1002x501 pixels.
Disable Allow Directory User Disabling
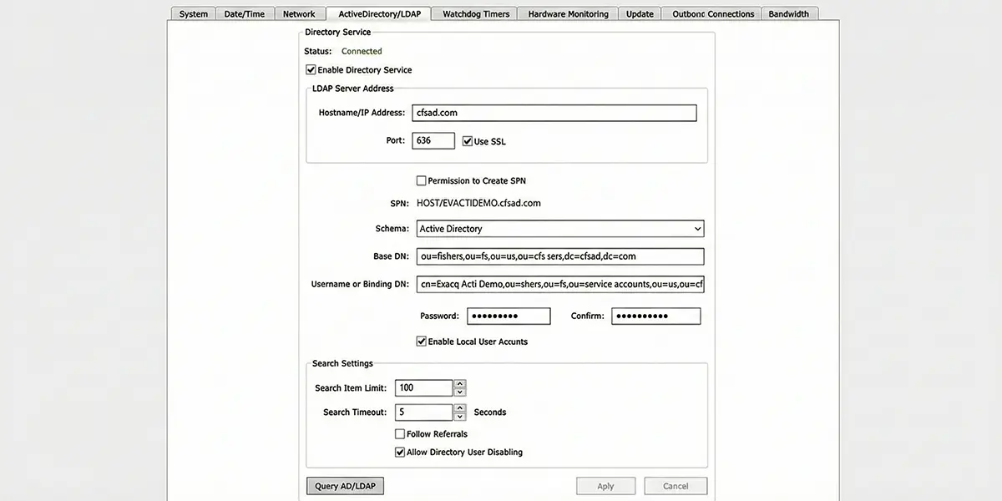[400, 452]
